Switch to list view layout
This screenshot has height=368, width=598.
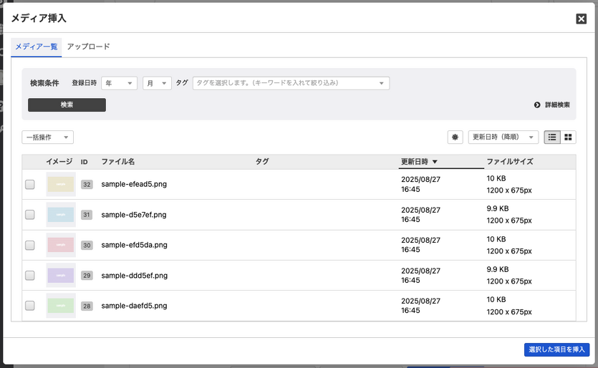coord(552,137)
